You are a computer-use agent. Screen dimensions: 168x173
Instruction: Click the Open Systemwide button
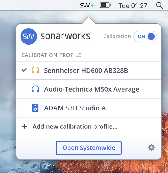pos(89,148)
